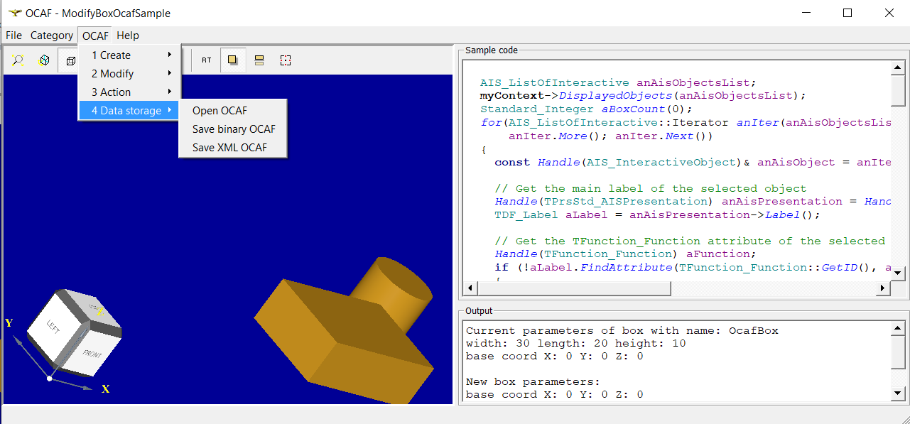Select Save binary OCAF option
The height and width of the screenshot is (424, 910).
tap(234, 129)
